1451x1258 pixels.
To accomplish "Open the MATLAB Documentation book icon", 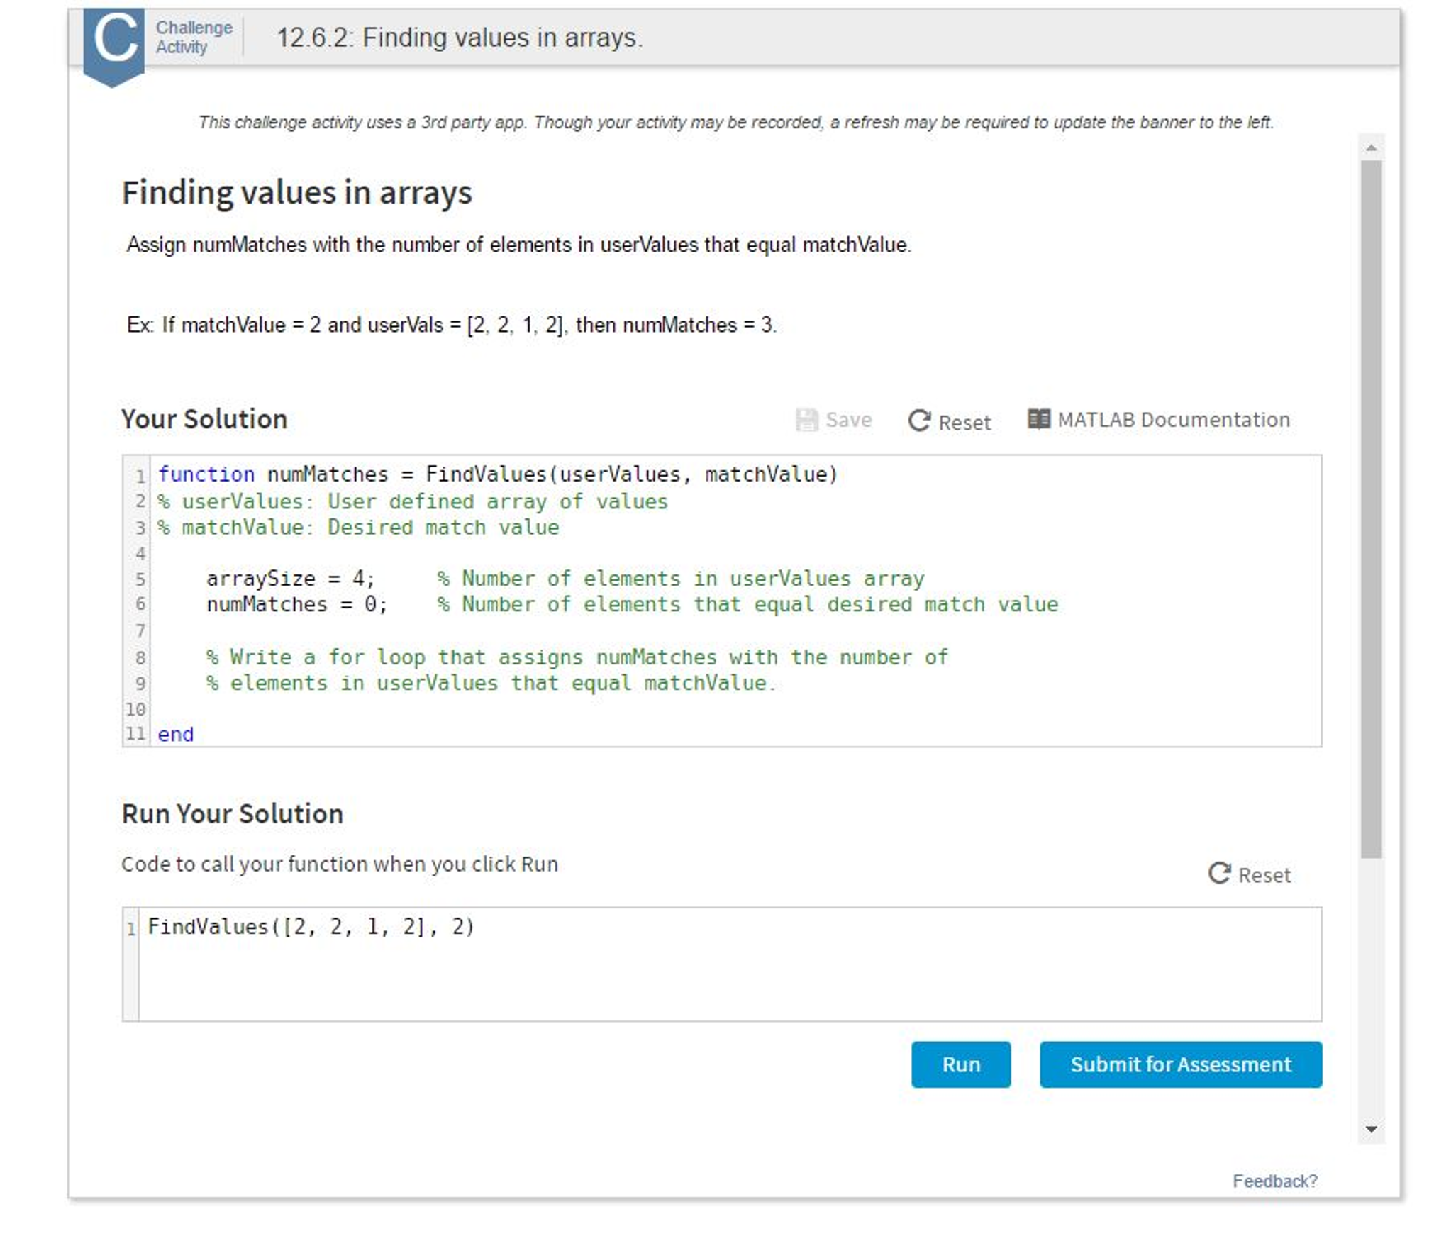I will point(1038,418).
